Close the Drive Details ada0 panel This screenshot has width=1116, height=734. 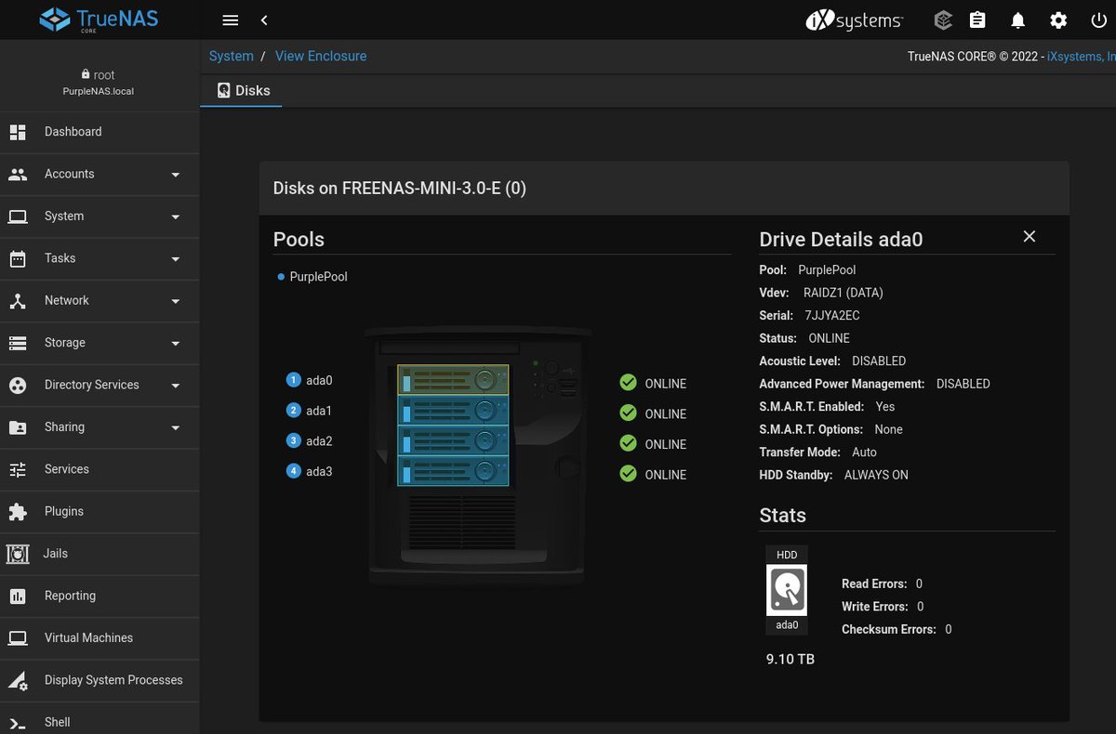1030,236
